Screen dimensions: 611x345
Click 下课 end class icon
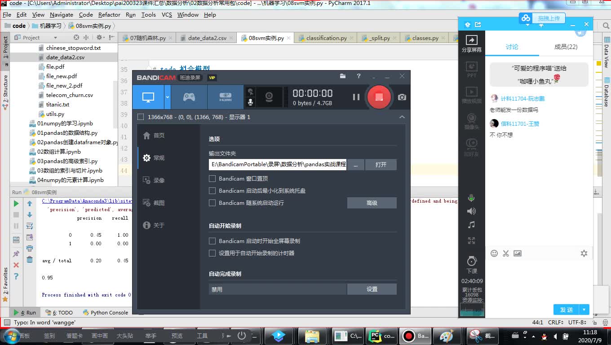471,265
